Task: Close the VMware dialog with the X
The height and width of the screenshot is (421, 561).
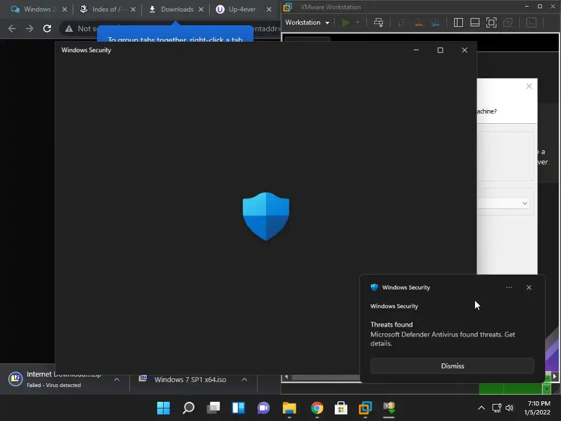Action: [x=529, y=86]
